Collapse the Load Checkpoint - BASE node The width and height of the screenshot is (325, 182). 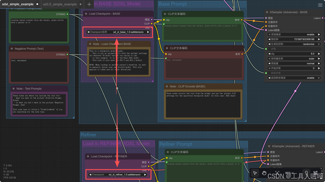tap(86, 14)
